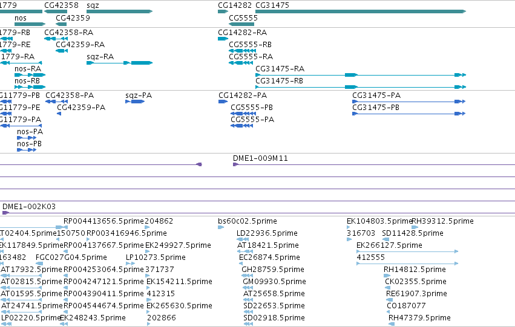Select the 202866 feature label
The width and height of the screenshot is (515, 327).
[x=162, y=318]
